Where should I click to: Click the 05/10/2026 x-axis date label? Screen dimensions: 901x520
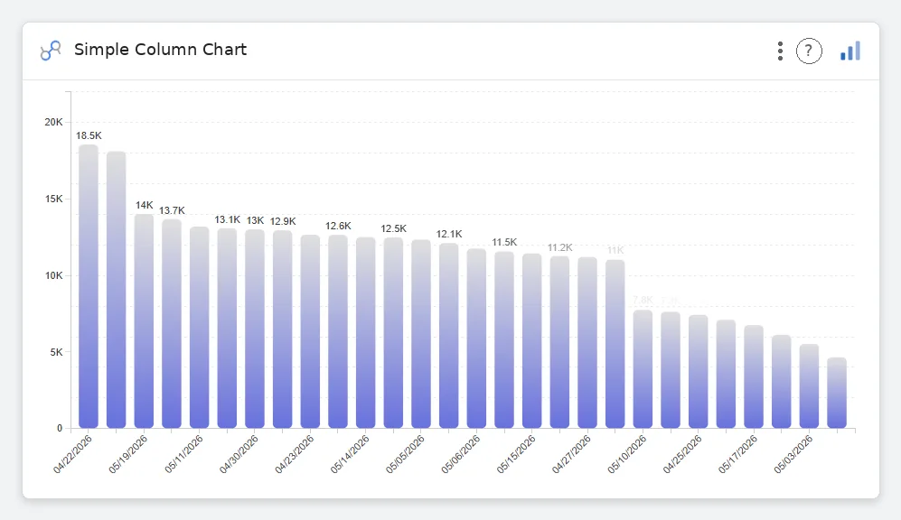(627, 454)
